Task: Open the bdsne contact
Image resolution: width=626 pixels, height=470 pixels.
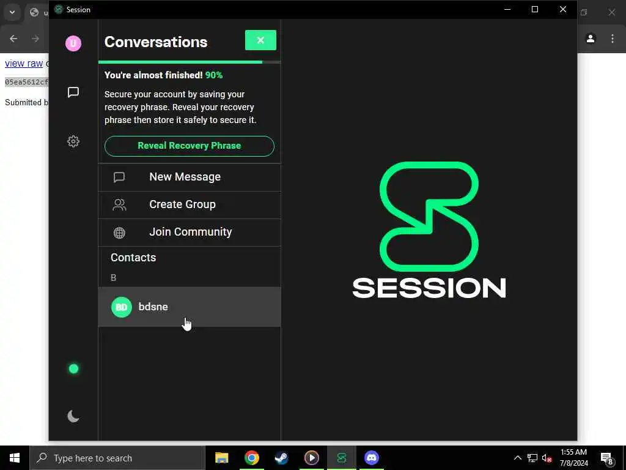Action: [190, 307]
